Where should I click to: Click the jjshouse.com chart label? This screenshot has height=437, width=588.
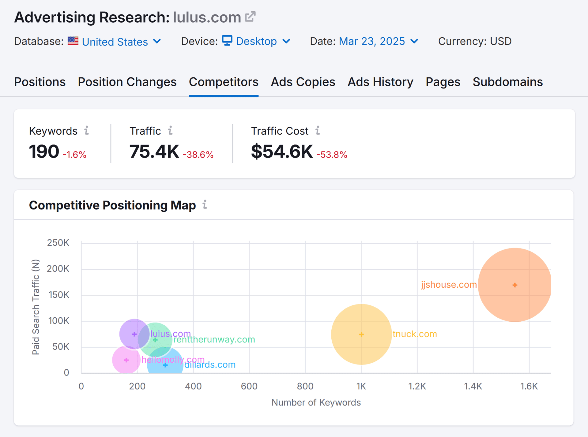(x=449, y=285)
